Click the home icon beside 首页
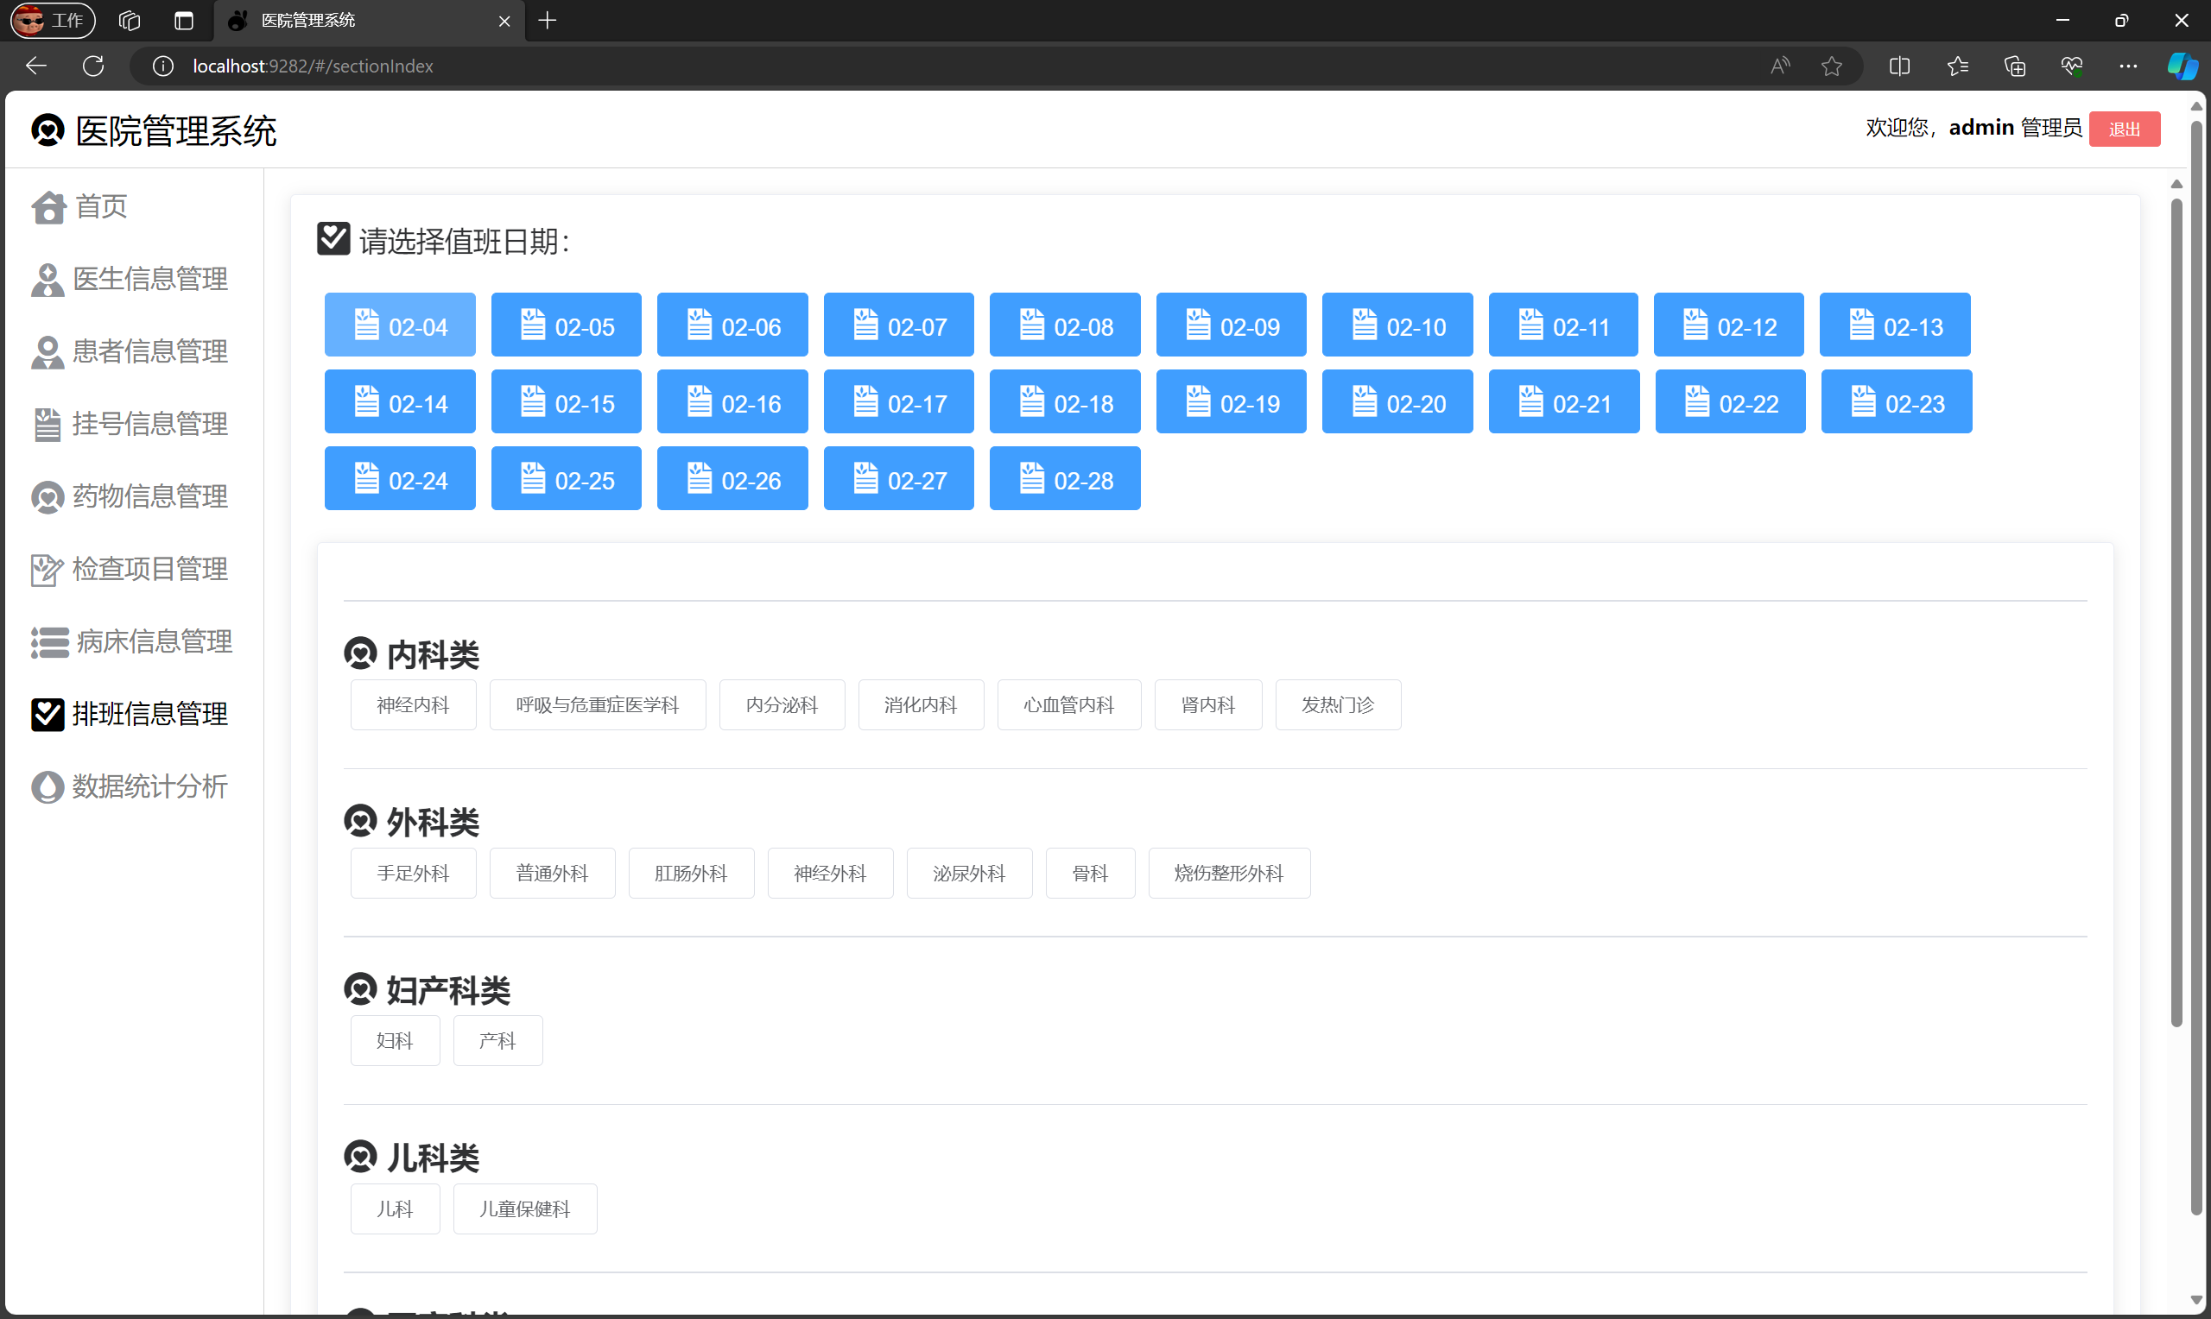2211x1319 pixels. [x=48, y=208]
